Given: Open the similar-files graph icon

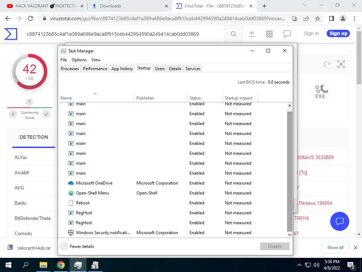Looking at the screenshot, I should pyautogui.click(x=341, y=64).
